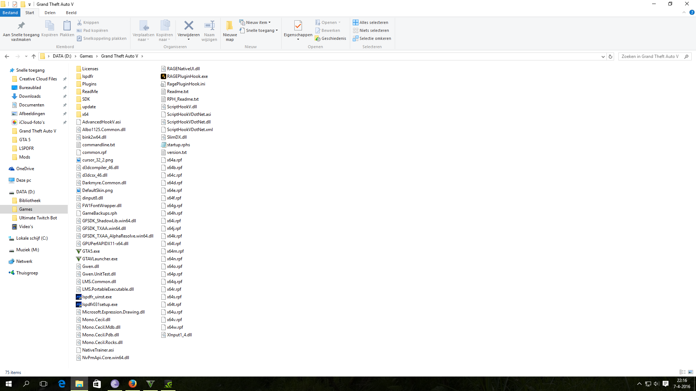696x391 pixels.
Task: Click in the Zoeken in Grand Theft Auto V field
Action: 650,56
